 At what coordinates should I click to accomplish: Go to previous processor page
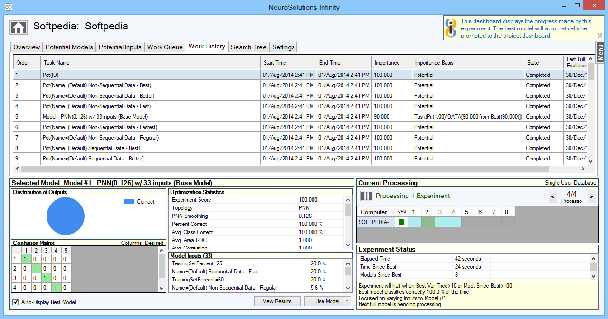pos(553,196)
